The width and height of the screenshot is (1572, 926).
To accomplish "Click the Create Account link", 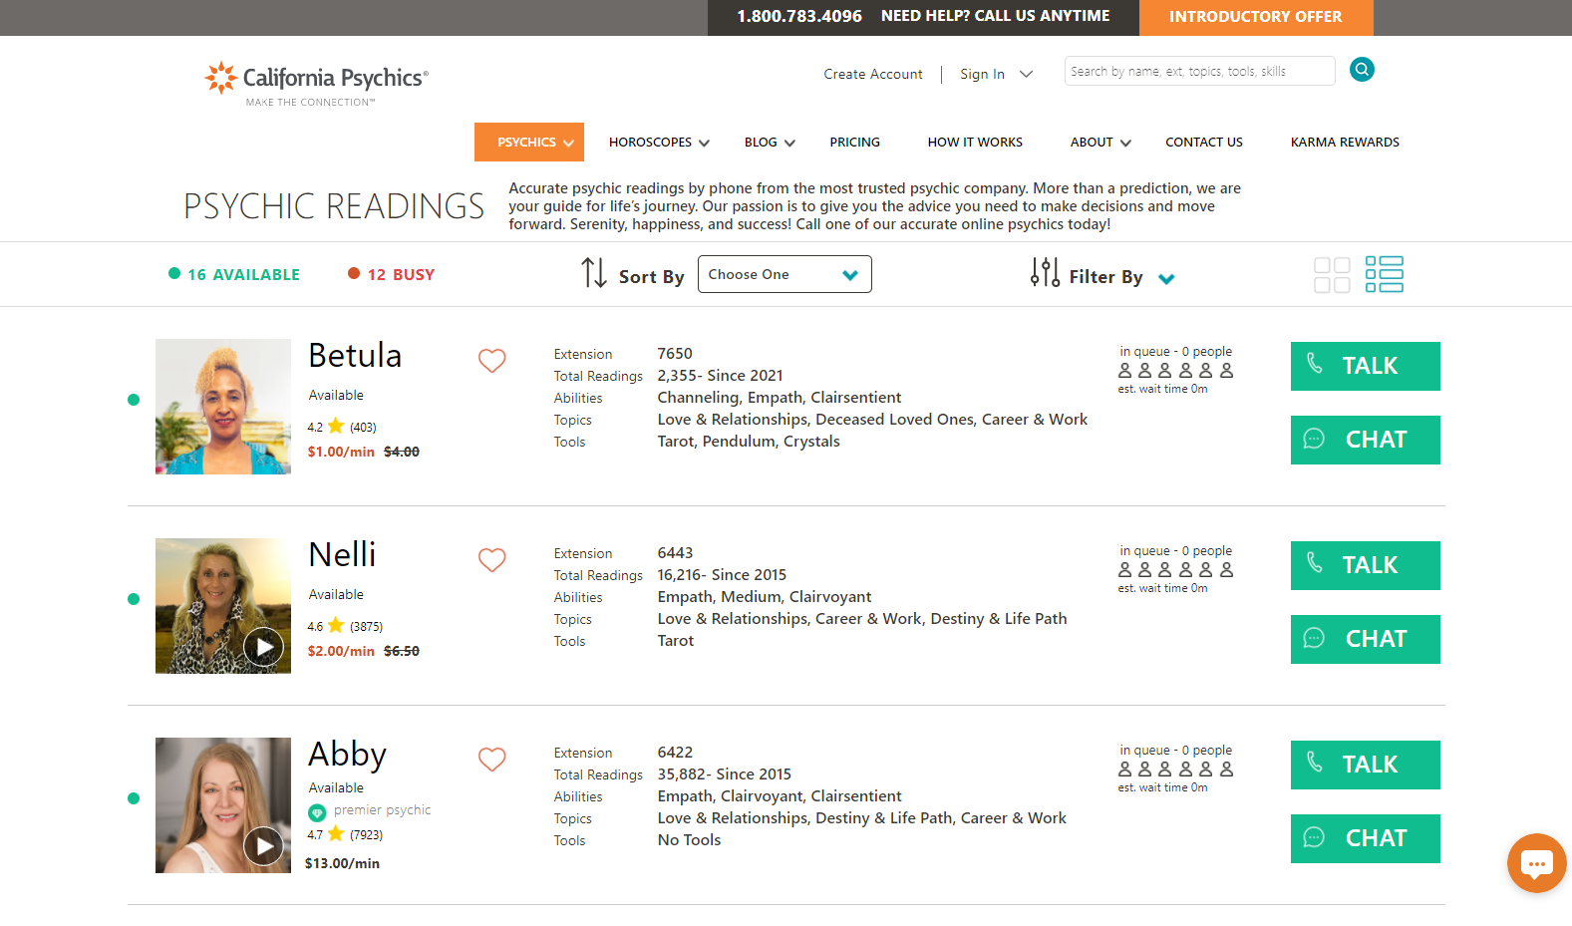I will tap(873, 74).
